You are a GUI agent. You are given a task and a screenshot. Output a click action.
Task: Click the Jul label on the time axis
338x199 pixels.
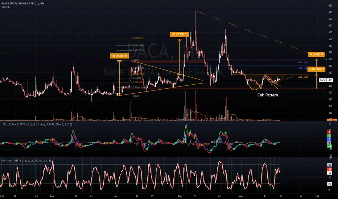[x=116, y=196]
